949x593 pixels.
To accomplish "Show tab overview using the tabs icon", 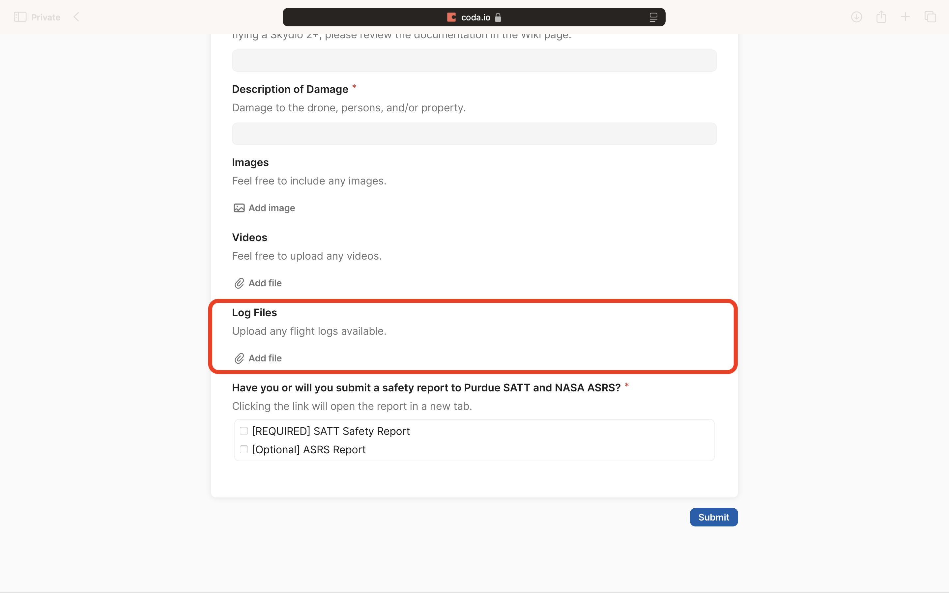I will (x=930, y=17).
